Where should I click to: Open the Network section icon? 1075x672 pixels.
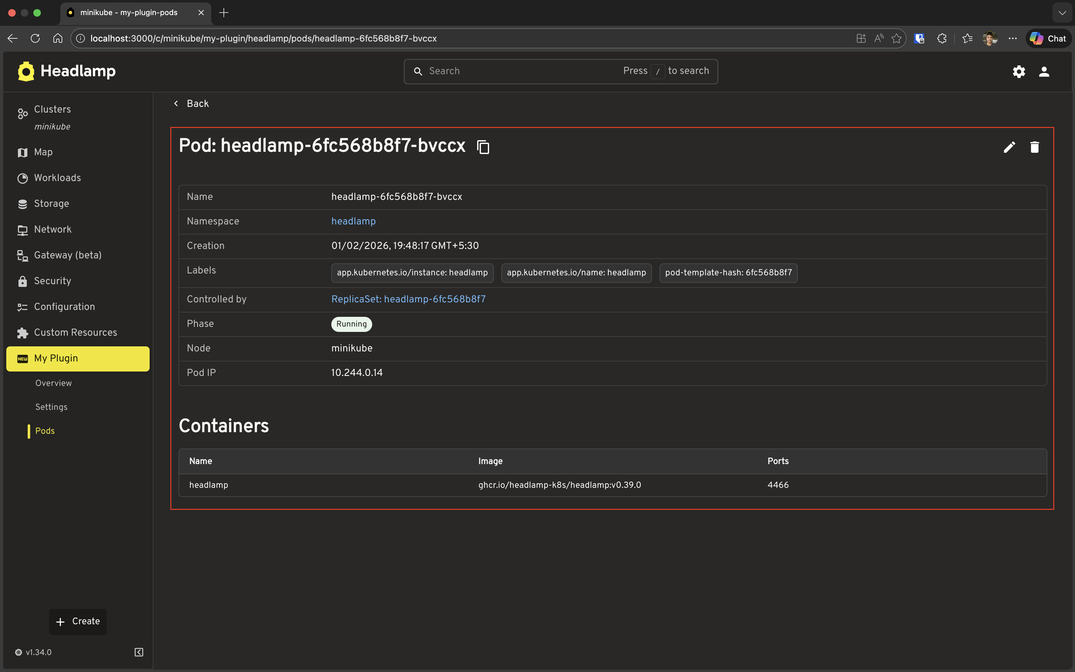tap(22, 229)
